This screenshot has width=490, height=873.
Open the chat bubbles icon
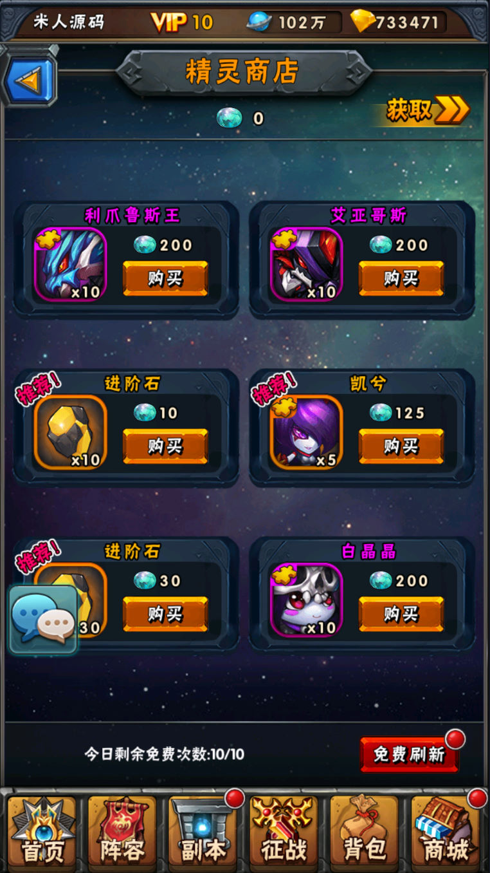click(x=43, y=619)
